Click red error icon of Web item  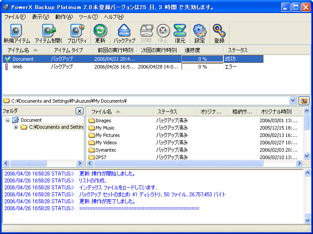[7, 67]
